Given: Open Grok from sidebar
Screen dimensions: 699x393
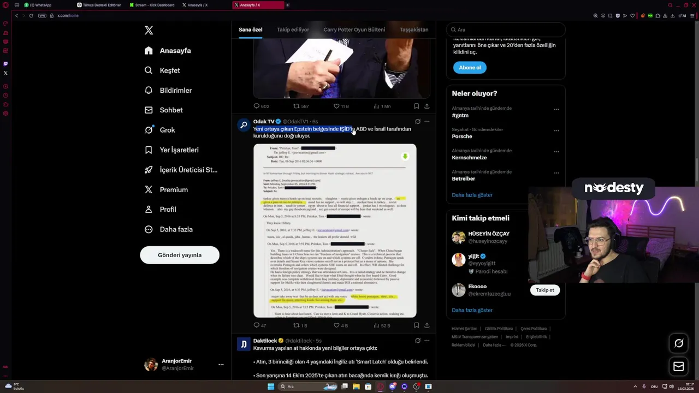Looking at the screenshot, I should pyautogui.click(x=159, y=130).
